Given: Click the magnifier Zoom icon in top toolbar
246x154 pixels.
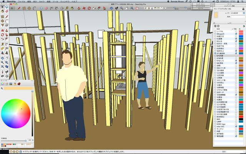Looking at the screenshot, I should [121, 8].
